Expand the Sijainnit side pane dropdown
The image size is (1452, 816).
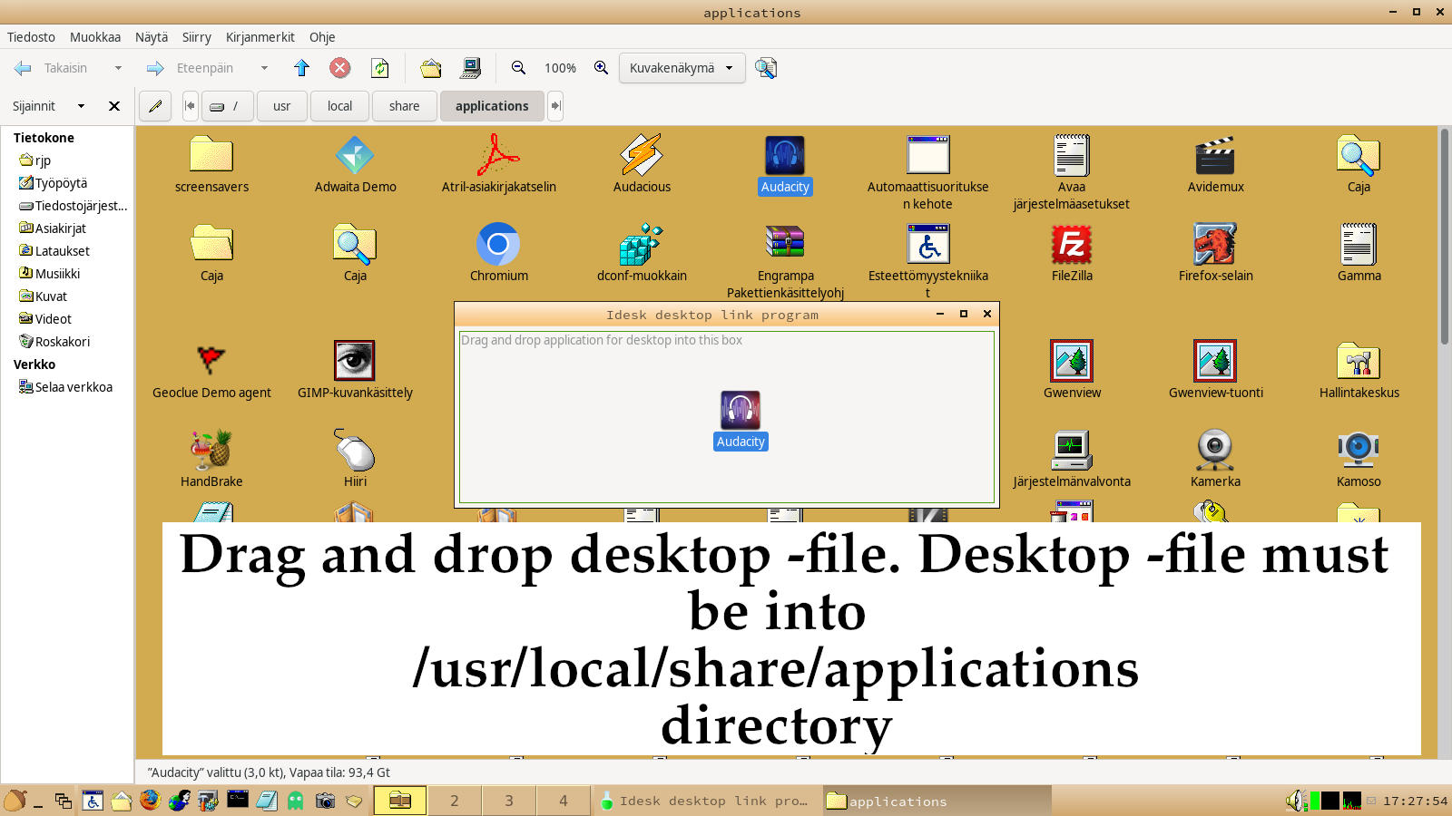tap(81, 106)
